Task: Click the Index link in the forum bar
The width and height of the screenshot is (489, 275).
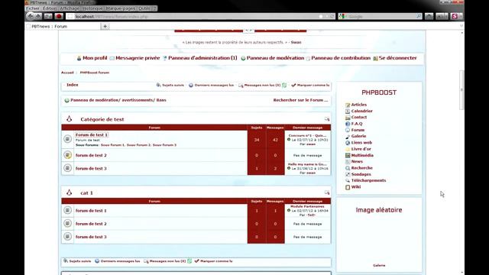Action: (73, 85)
